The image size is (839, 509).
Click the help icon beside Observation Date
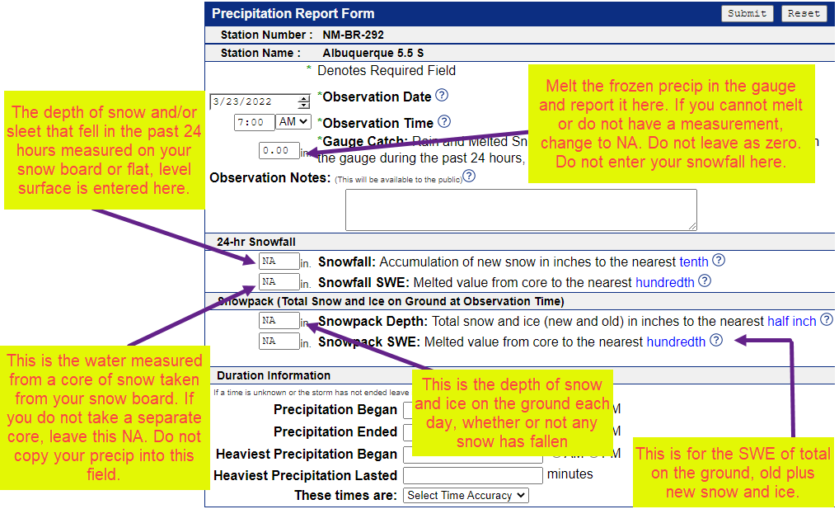[442, 96]
